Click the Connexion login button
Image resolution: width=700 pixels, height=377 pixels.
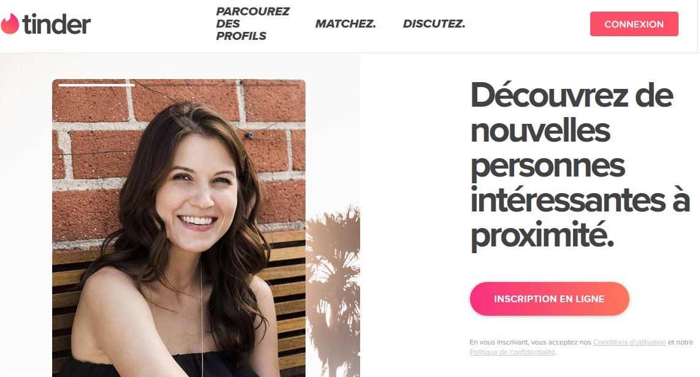(634, 24)
